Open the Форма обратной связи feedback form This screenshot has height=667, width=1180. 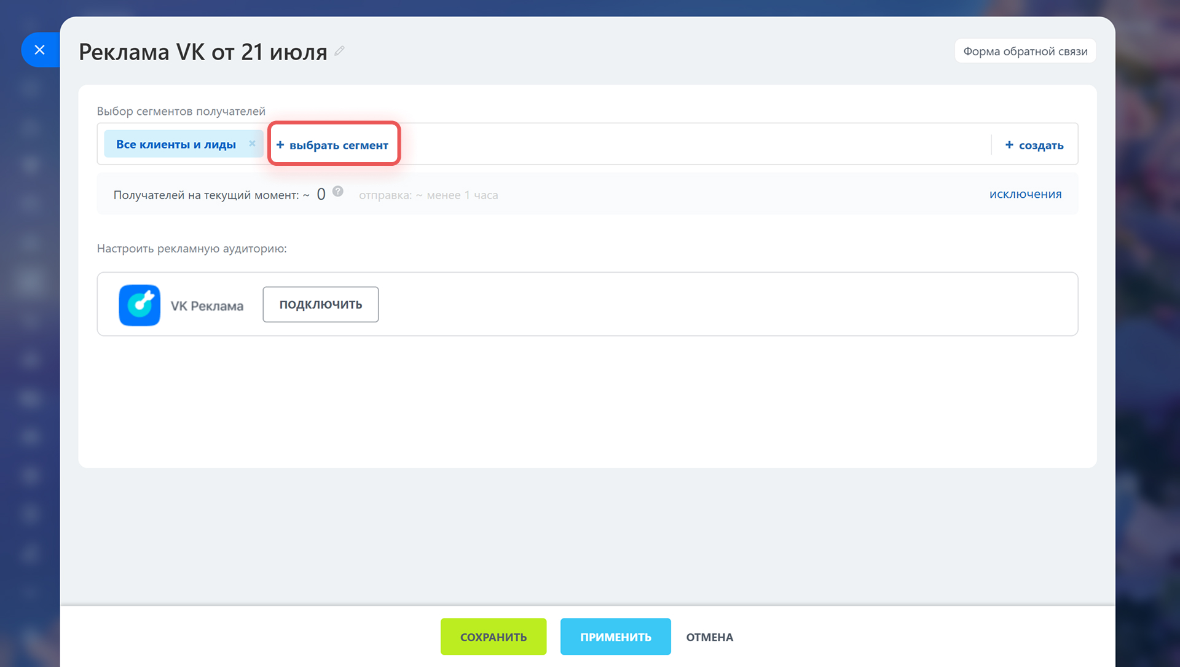click(1025, 51)
